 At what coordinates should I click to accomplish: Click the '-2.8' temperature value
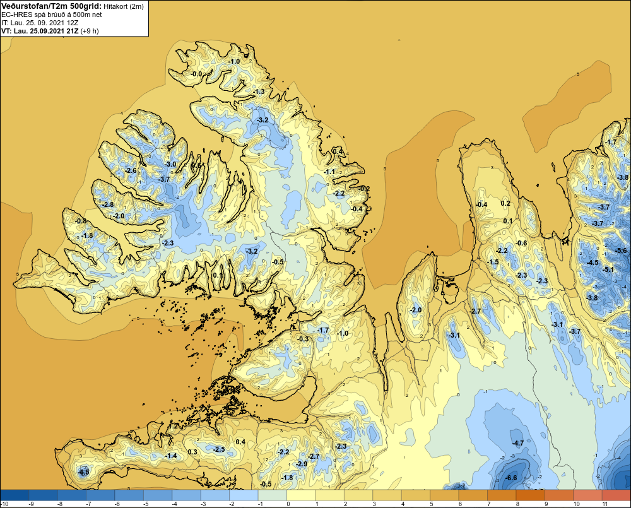107,204
